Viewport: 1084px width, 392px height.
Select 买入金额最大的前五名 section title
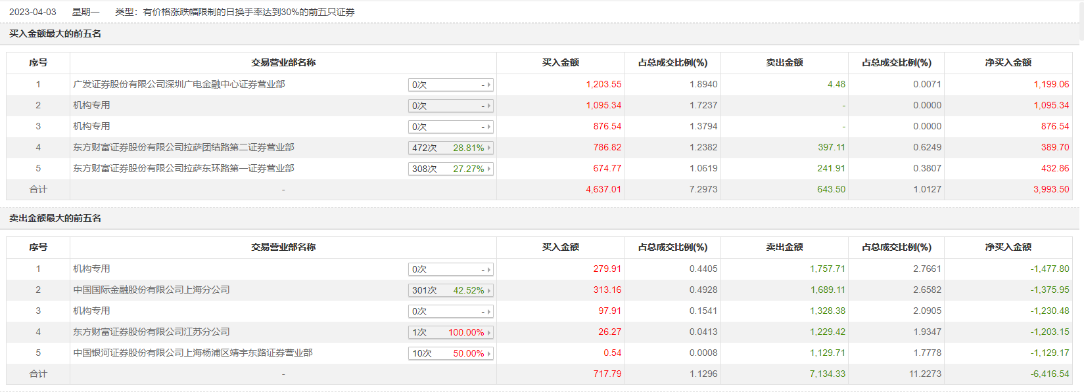pyautogui.click(x=55, y=33)
